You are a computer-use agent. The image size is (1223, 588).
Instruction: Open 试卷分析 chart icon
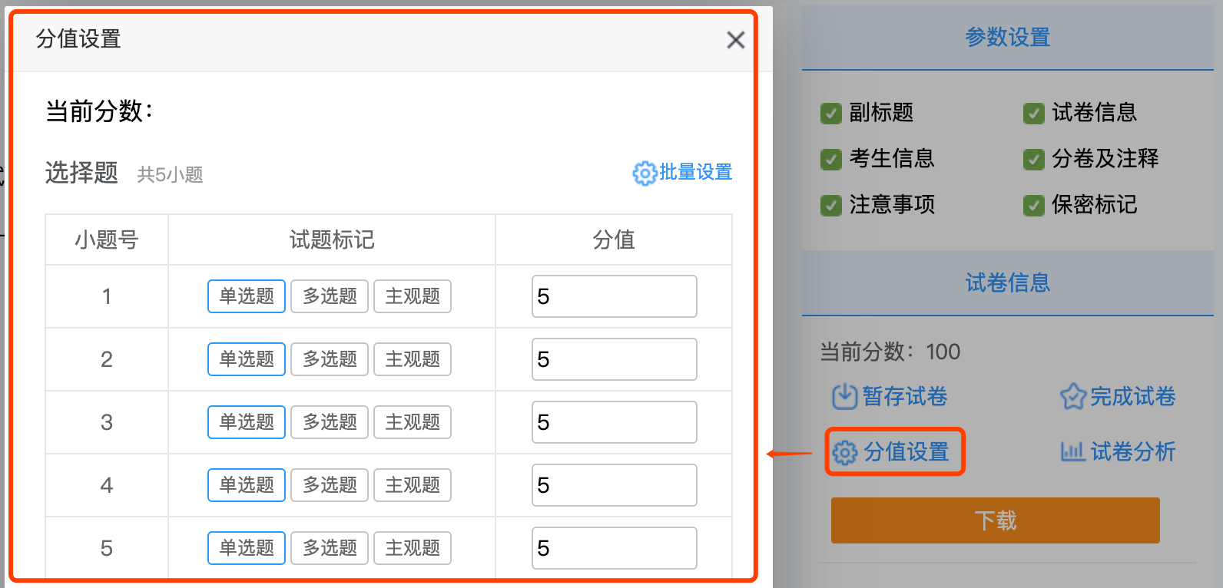click(x=1072, y=452)
